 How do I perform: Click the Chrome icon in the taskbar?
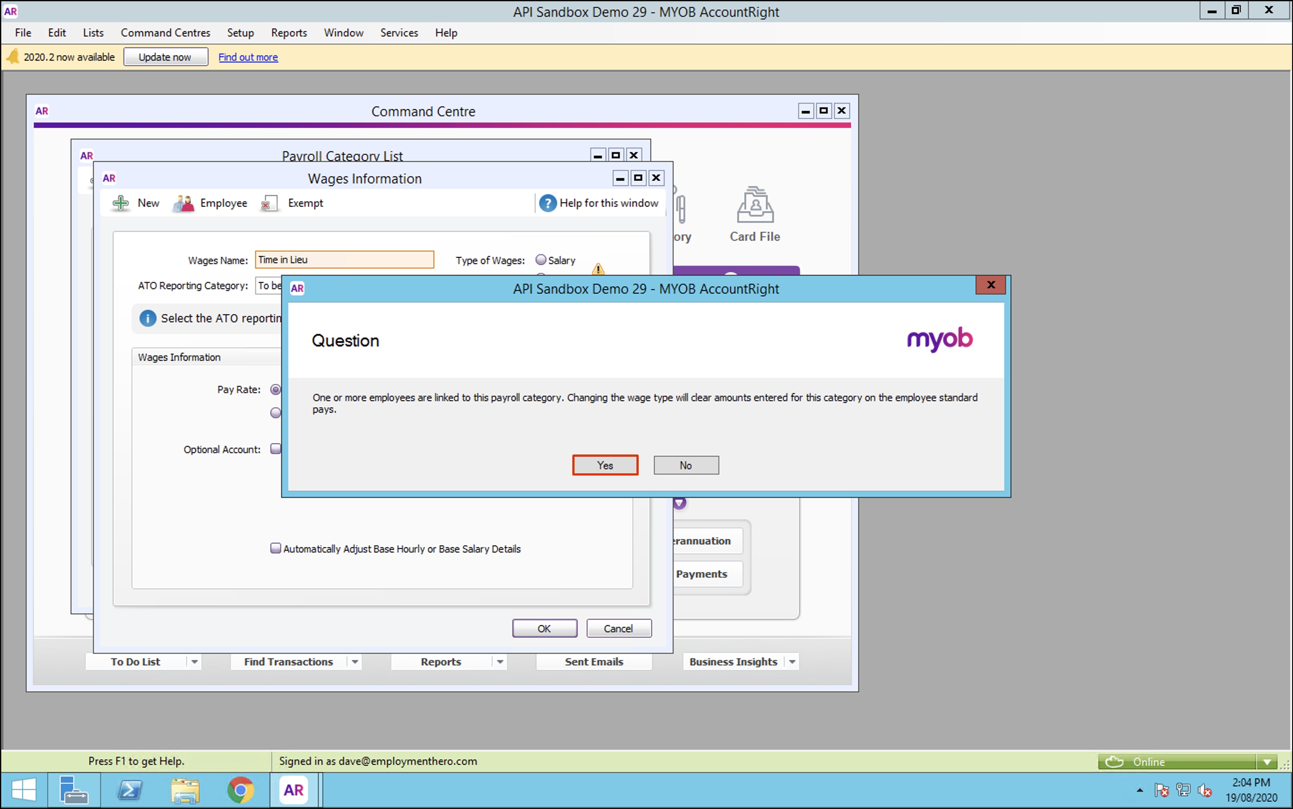[x=241, y=790]
